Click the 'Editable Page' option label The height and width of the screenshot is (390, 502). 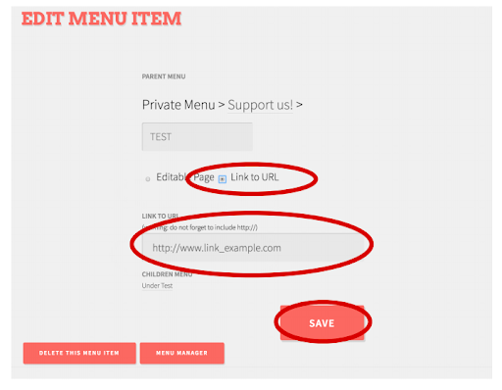[185, 177]
